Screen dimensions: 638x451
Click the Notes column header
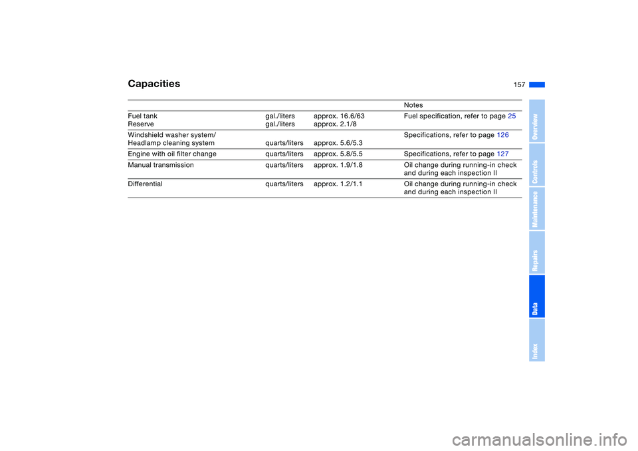[x=413, y=105]
